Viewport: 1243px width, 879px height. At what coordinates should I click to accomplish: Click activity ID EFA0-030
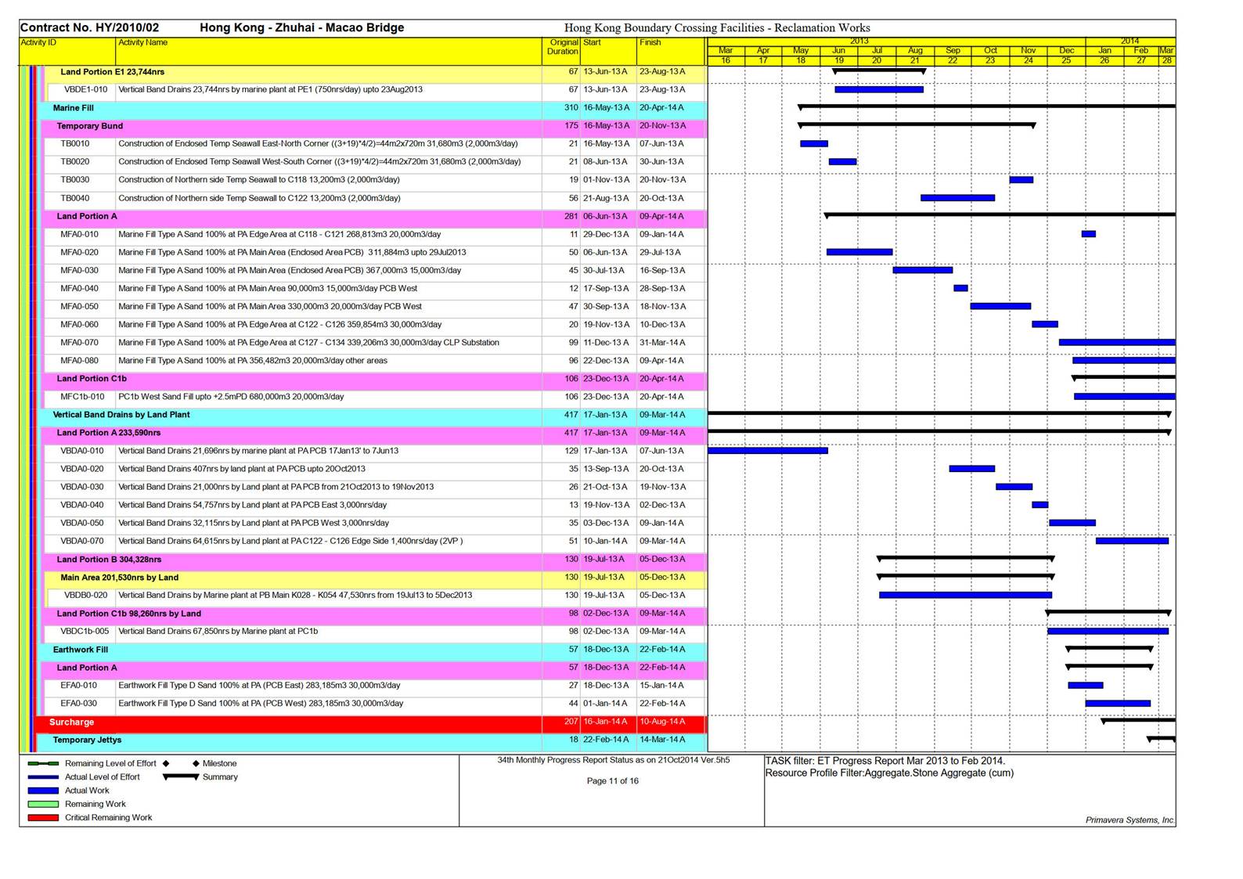coord(79,704)
